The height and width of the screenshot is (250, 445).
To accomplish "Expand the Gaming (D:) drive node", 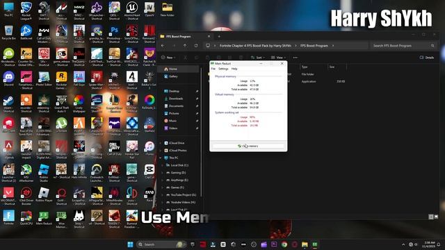I will tap(163, 173).
